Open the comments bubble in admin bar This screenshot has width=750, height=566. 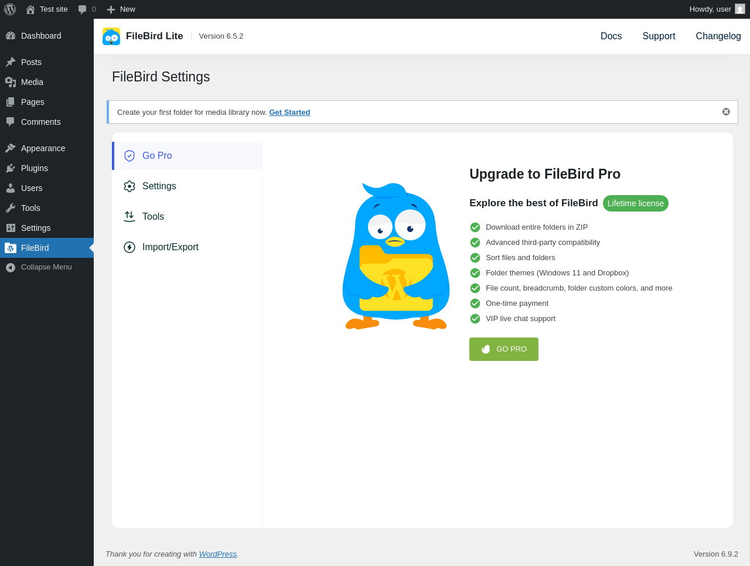(x=83, y=9)
